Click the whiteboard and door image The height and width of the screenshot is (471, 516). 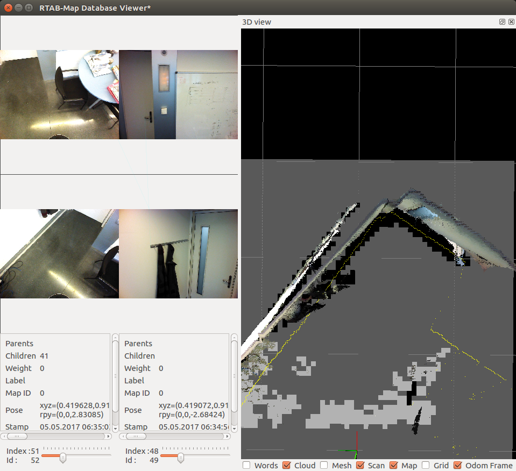pyautogui.click(x=178, y=95)
